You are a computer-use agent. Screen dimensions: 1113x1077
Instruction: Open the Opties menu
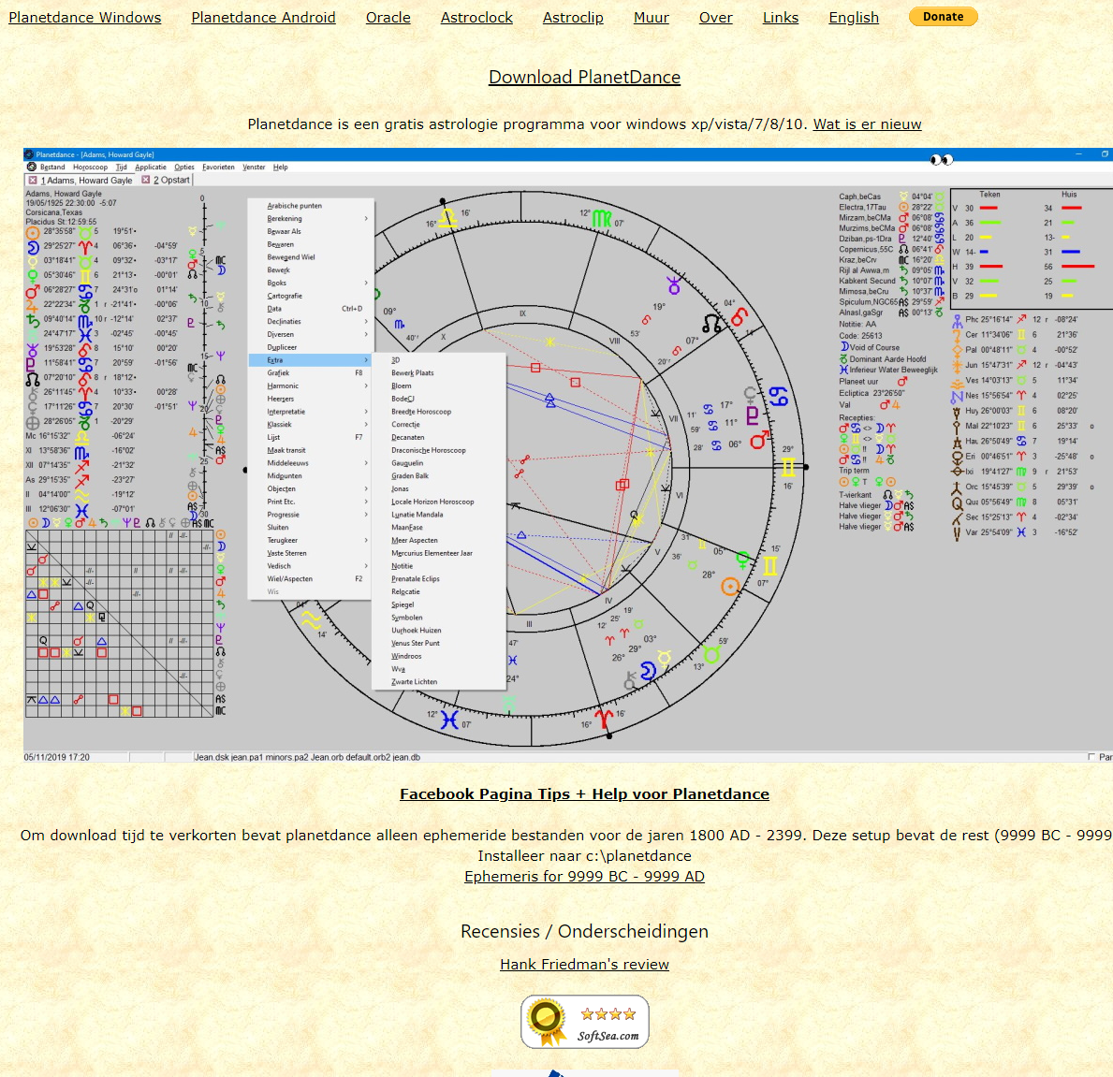[x=183, y=167]
